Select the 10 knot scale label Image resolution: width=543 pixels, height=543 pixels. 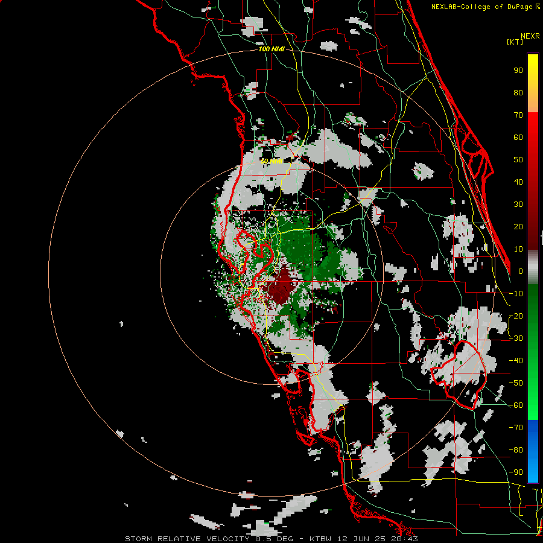(518, 249)
